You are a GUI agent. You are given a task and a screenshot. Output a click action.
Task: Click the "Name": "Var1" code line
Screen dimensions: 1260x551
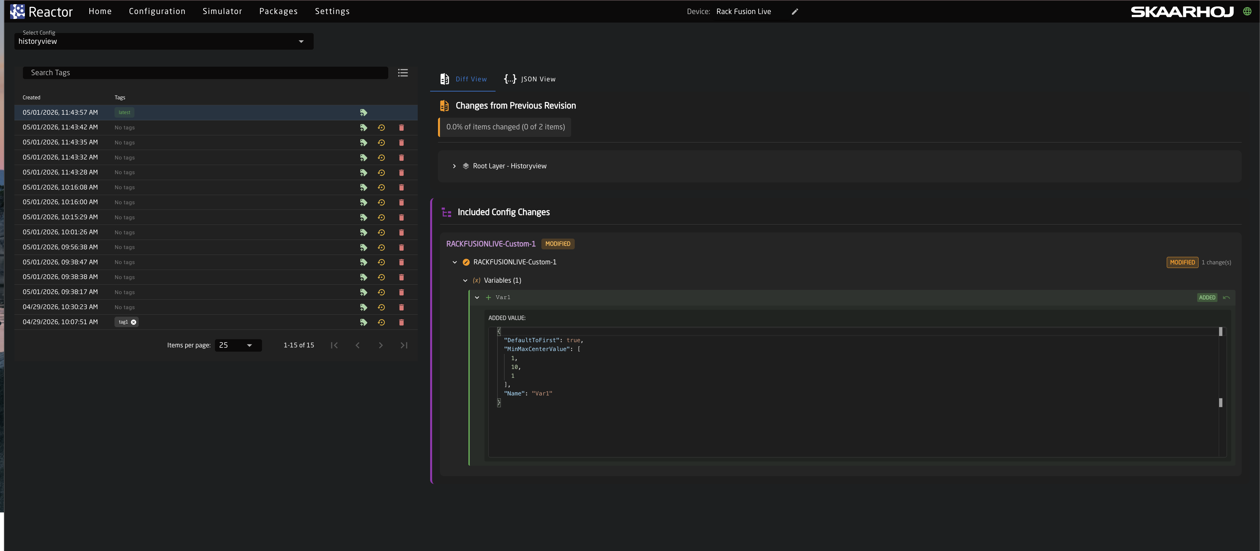528,394
